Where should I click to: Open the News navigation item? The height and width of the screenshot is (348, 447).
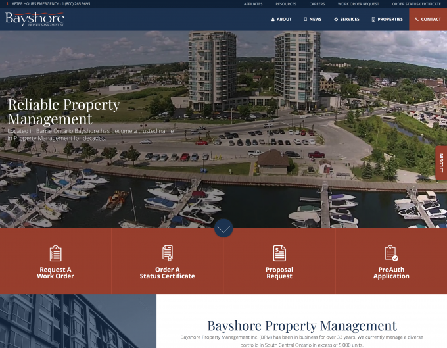click(x=313, y=20)
